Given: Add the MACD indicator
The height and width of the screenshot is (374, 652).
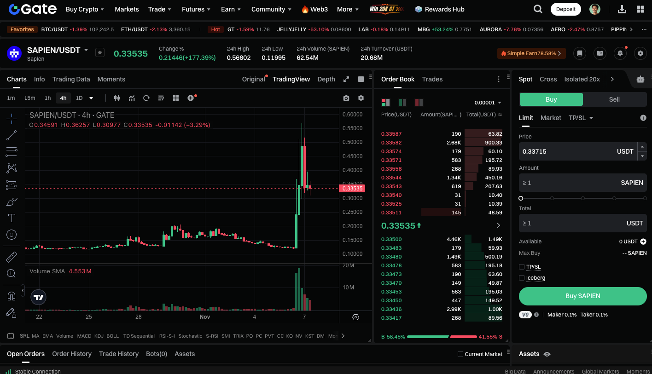Looking at the screenshot, I should point(84,336).
